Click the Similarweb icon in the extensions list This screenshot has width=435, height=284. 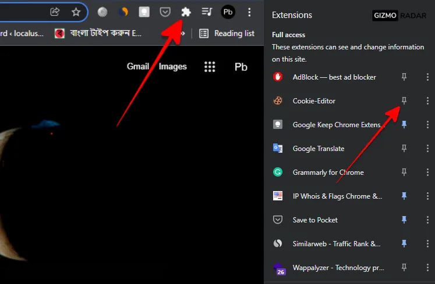coord(278,243)
